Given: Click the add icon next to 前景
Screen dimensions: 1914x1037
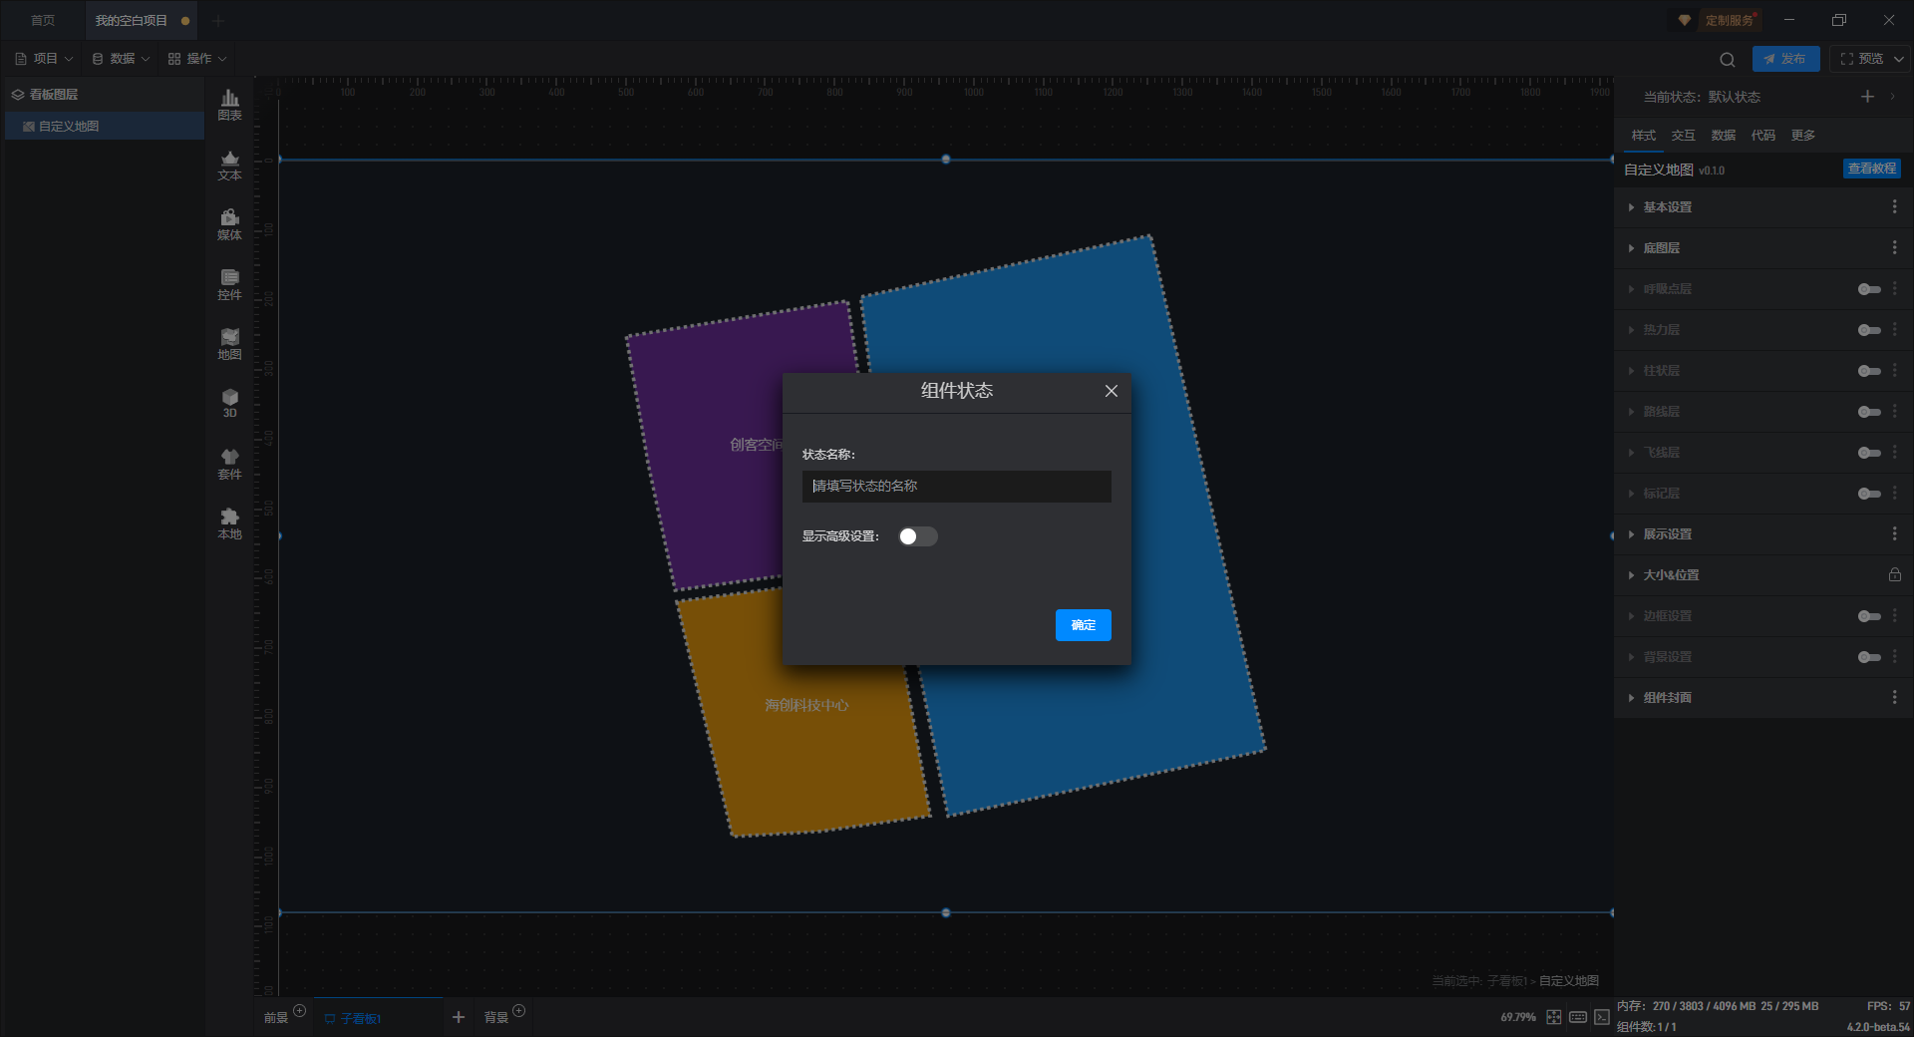Looking at the screenshot, I should (299, 1011).
